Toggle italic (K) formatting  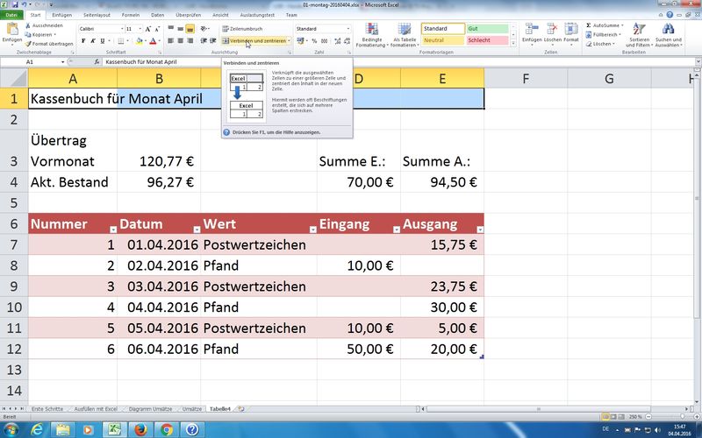(x=92, y=40)
